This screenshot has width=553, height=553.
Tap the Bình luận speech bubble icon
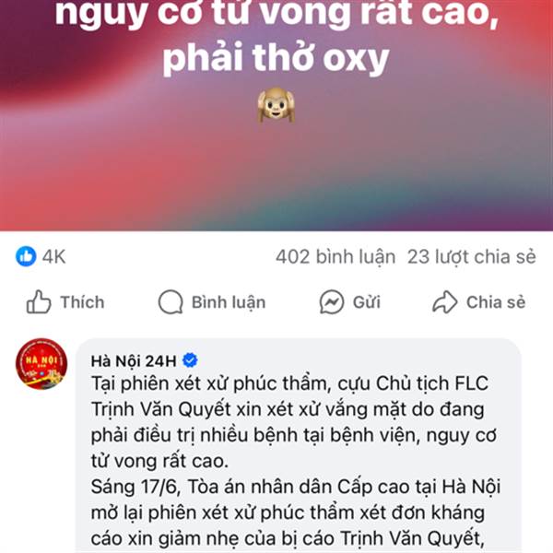tap(171, 302)
